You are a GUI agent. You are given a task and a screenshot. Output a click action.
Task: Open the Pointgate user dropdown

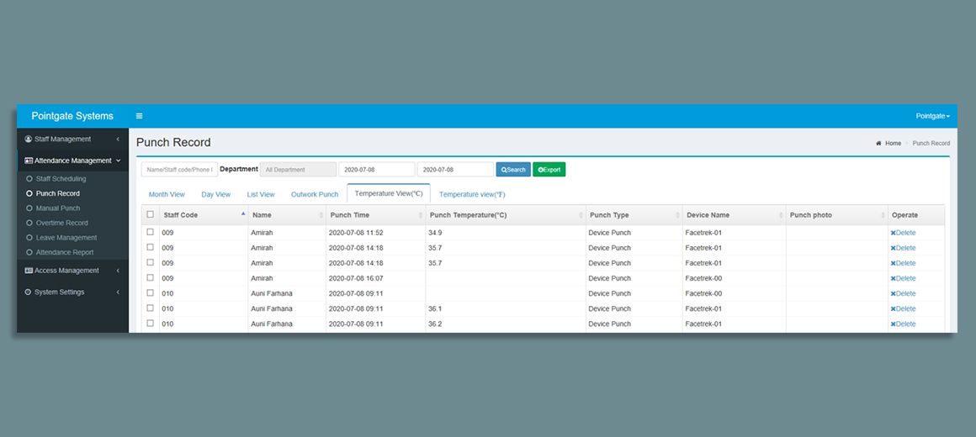[x=932, y=116]
